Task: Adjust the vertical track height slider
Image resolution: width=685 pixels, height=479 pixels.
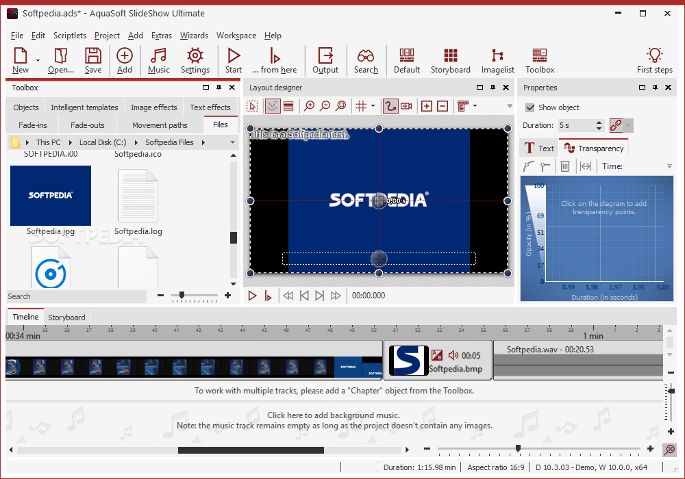Action: (671, 391)
